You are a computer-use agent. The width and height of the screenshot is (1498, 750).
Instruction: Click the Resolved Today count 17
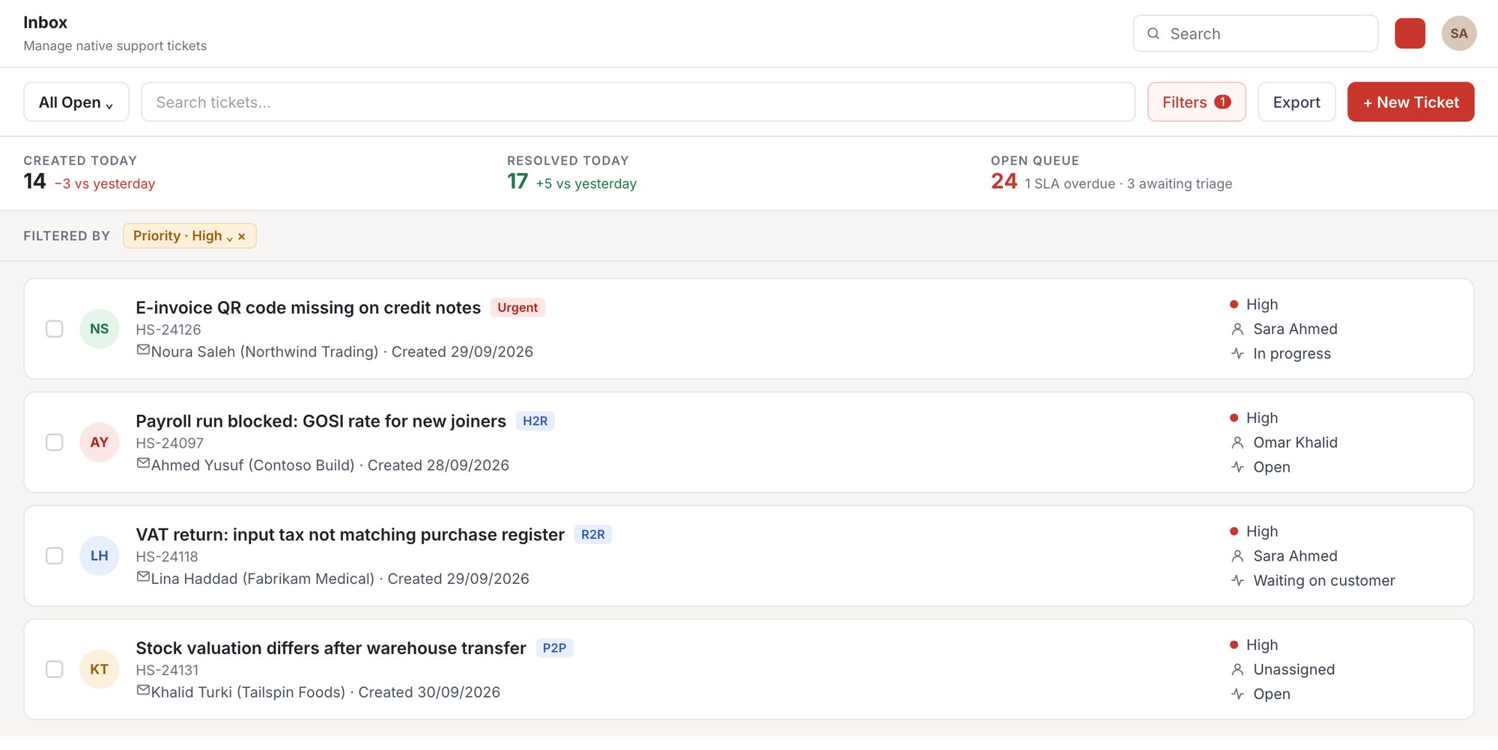click(x=518, y=181)
